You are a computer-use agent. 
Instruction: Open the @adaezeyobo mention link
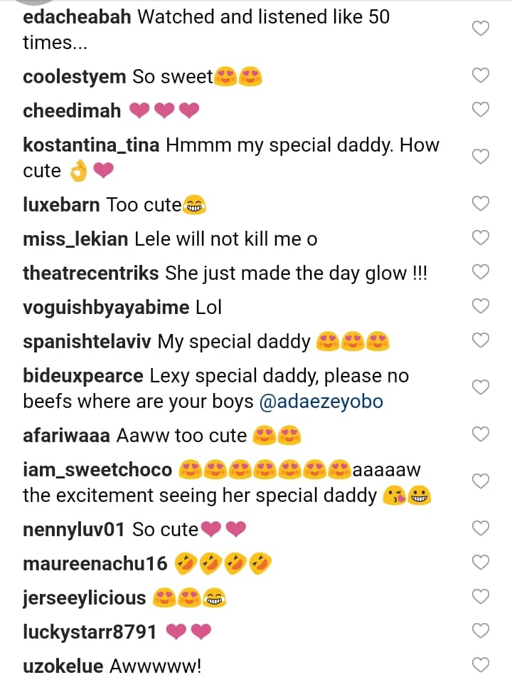(x=321, y=401)
